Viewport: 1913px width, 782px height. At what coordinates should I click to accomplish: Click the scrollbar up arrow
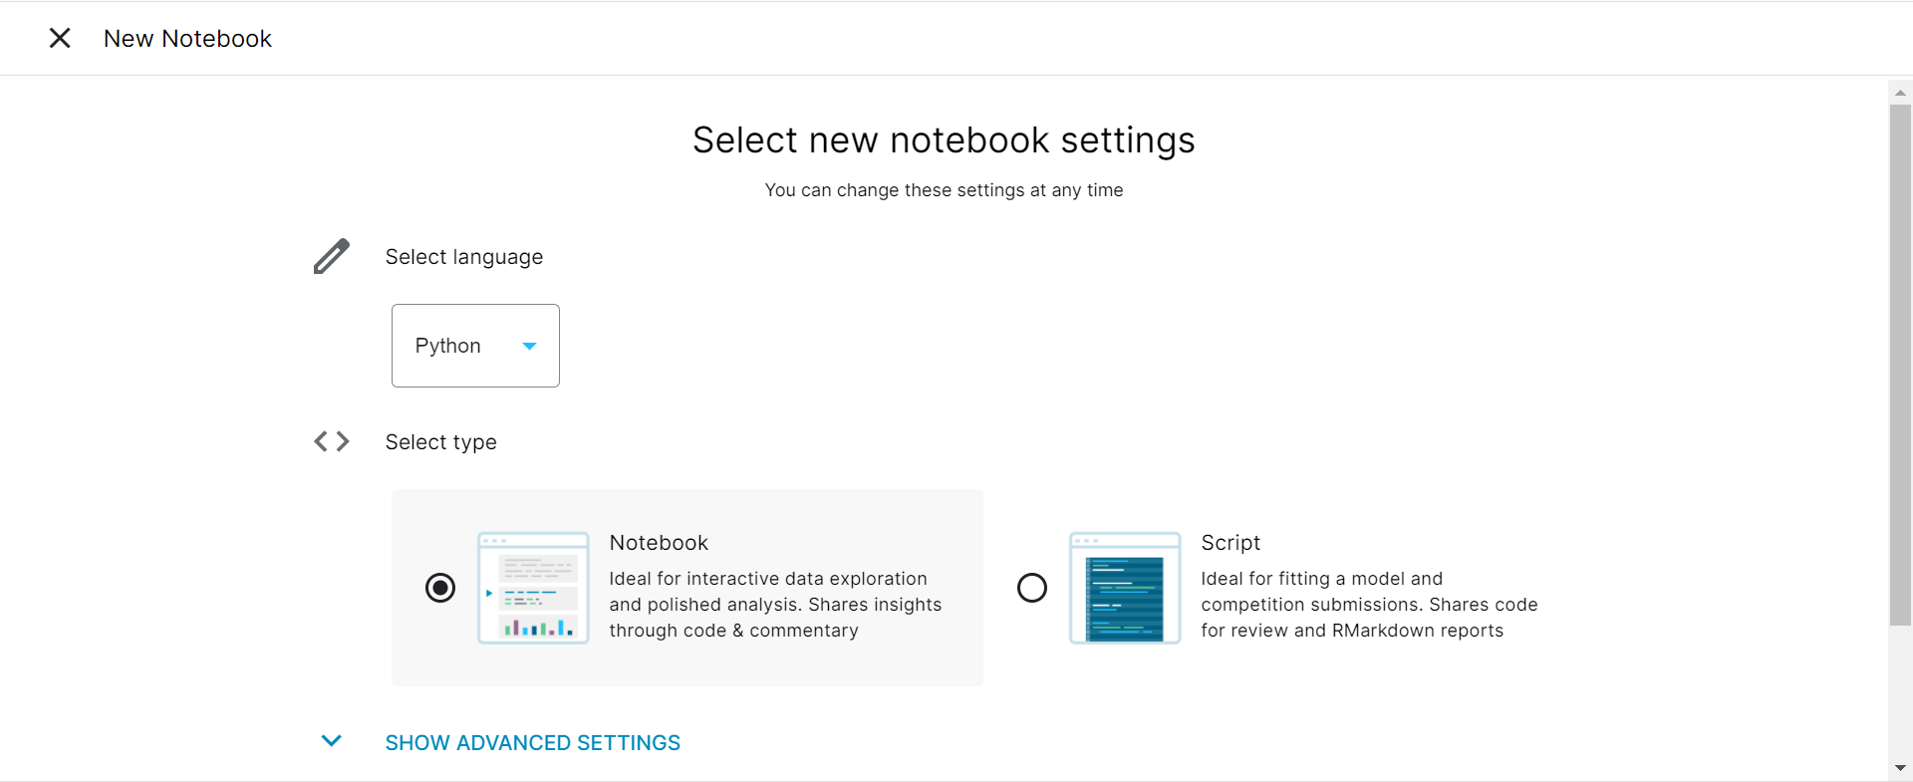coord(1900,92)
